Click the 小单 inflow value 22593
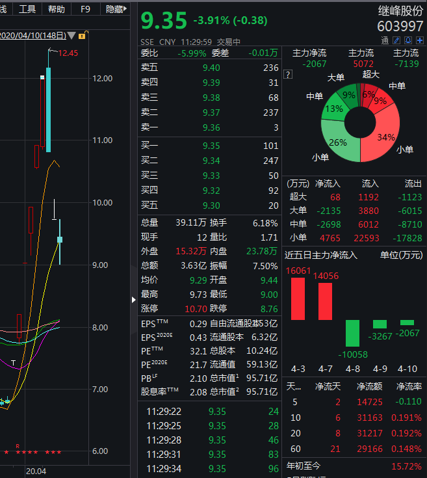 (367, 238)
